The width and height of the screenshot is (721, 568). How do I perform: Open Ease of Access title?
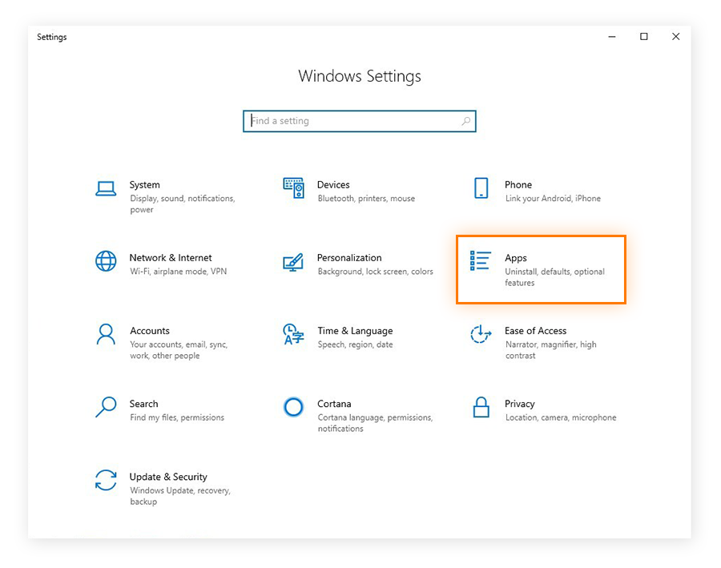coord(536,331)
